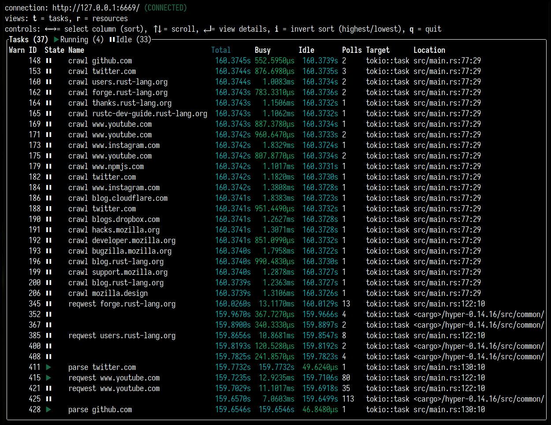The height and width of the screenshot is (425, 551).
Task: Click the idle state icon of task 408
Action: click(x=48, y=357)
